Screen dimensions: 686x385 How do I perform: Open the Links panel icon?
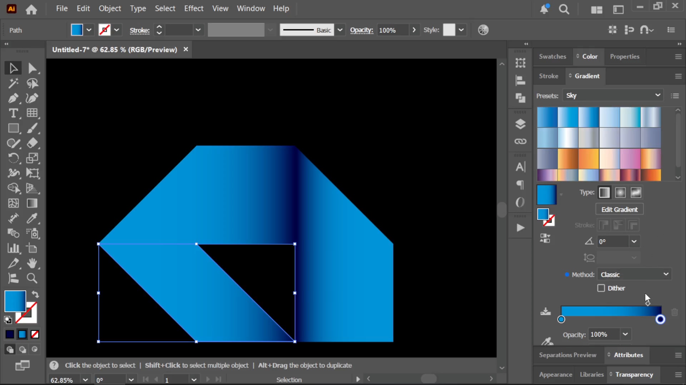520,142
